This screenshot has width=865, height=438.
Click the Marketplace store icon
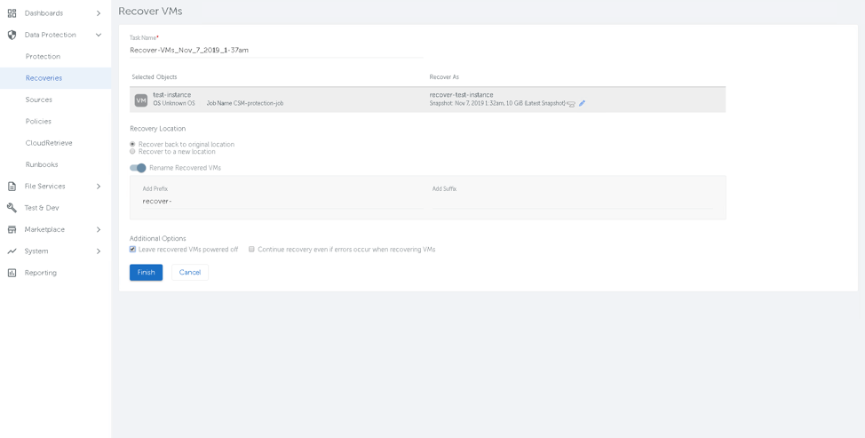click(x=12, y=229)
